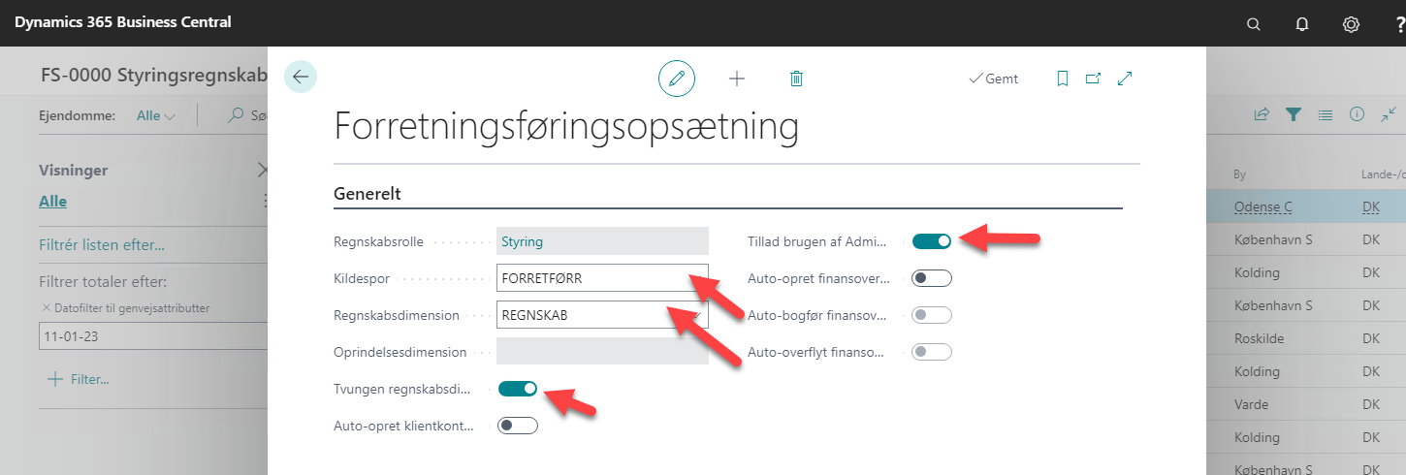
Task: Click the Odense C city link
Action: point(1263,207)
